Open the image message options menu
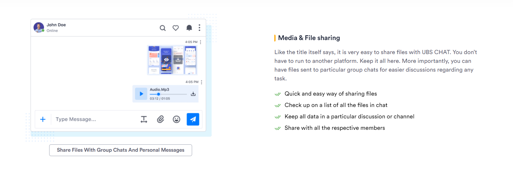 (201, 42)
